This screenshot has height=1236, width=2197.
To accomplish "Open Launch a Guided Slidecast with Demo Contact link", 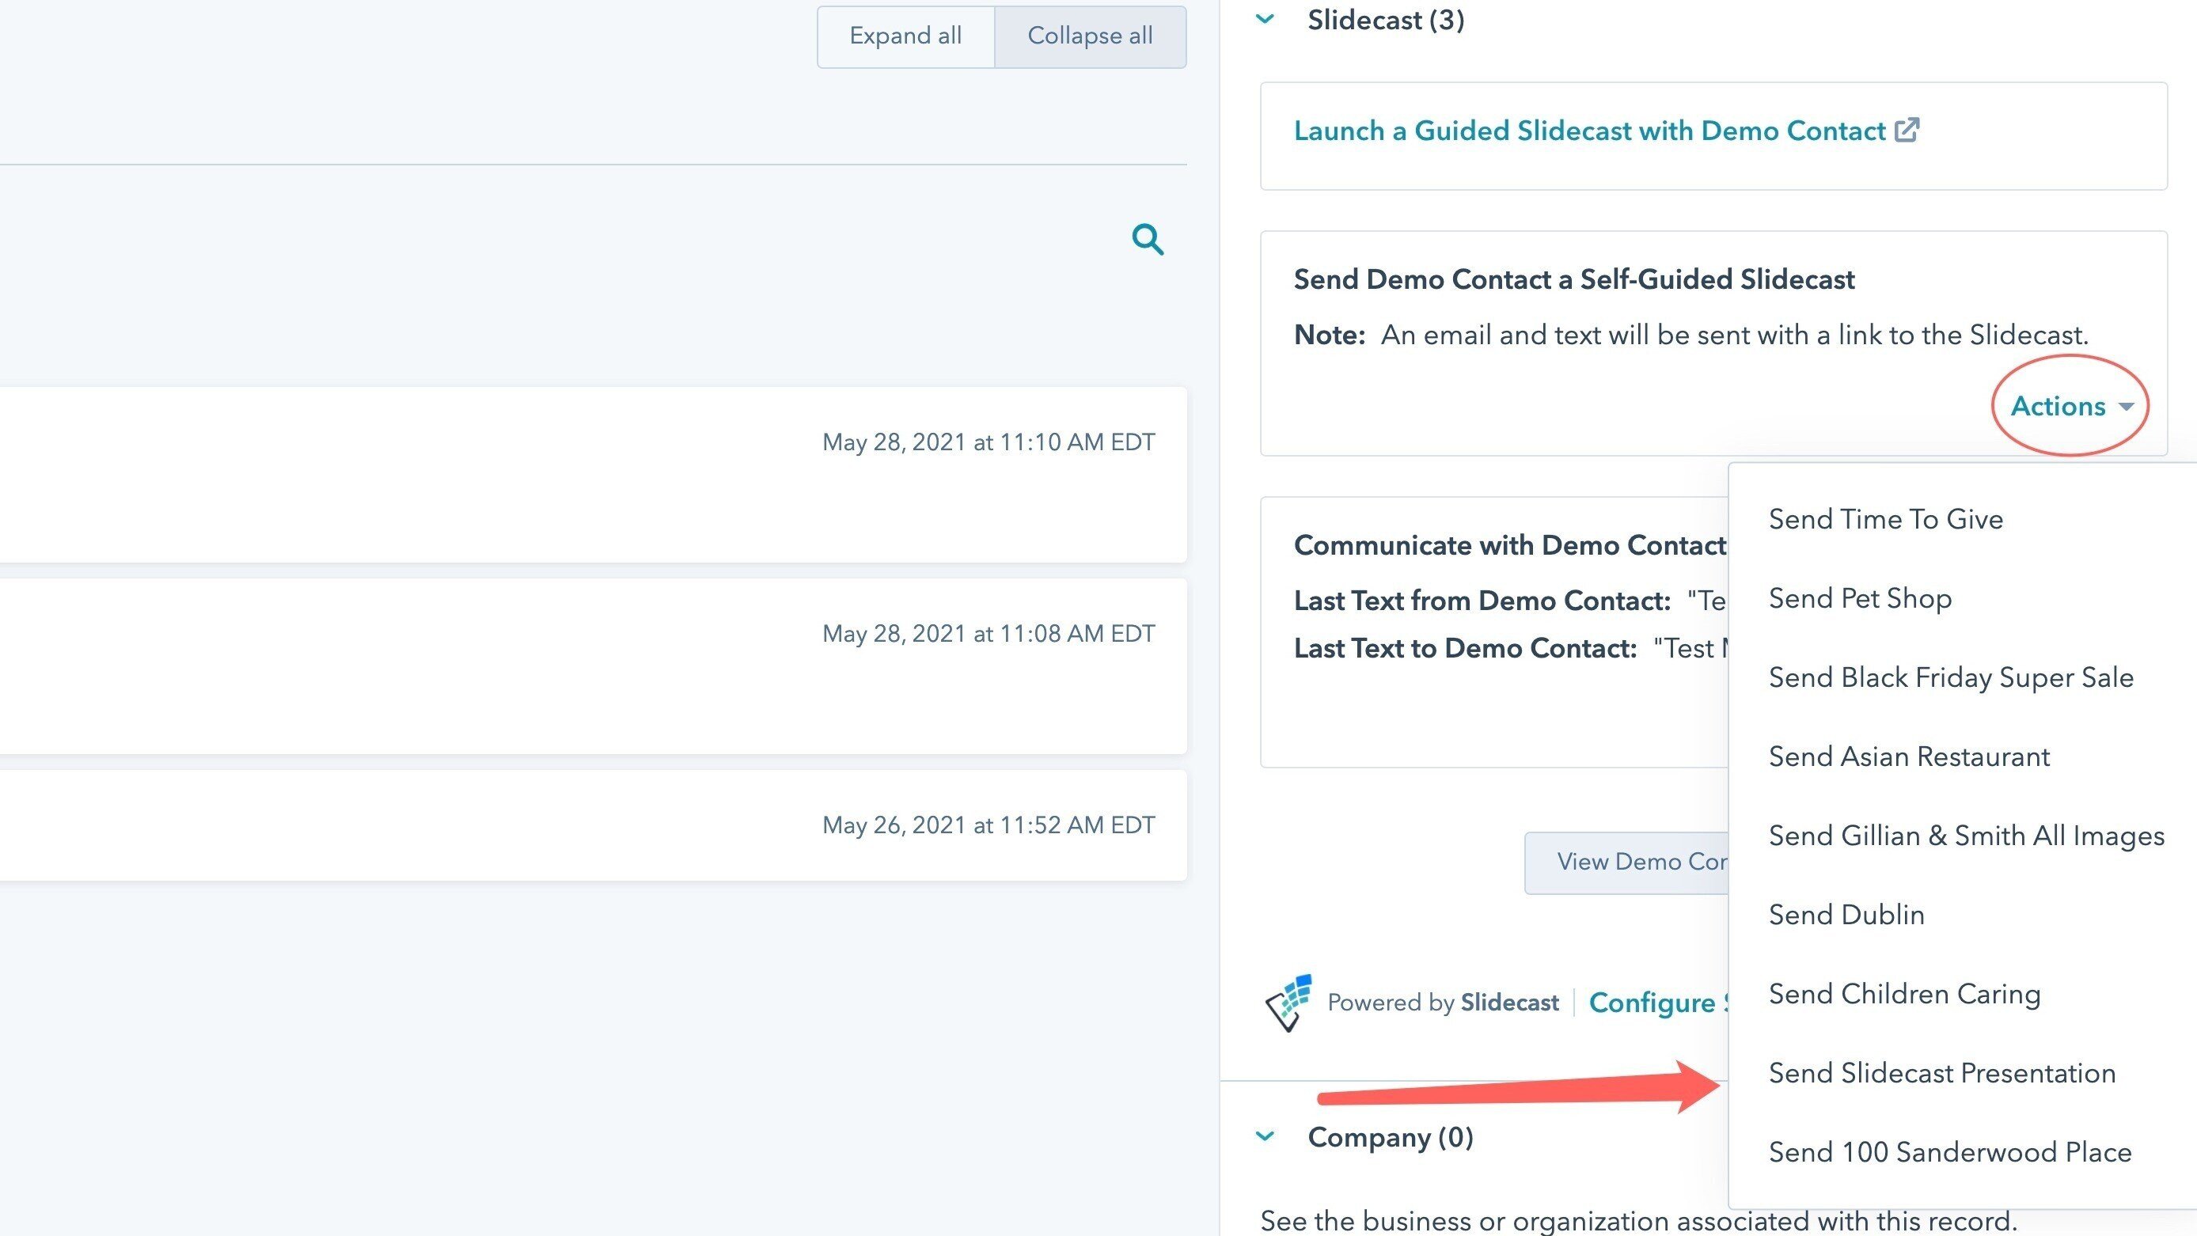I will point(1589,131).
